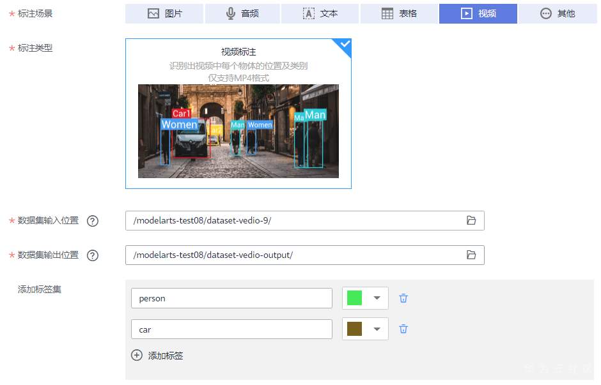Click the selected checkmark on 视频标注 card
This screenshot has height=385, width=601.
point(345,44)
